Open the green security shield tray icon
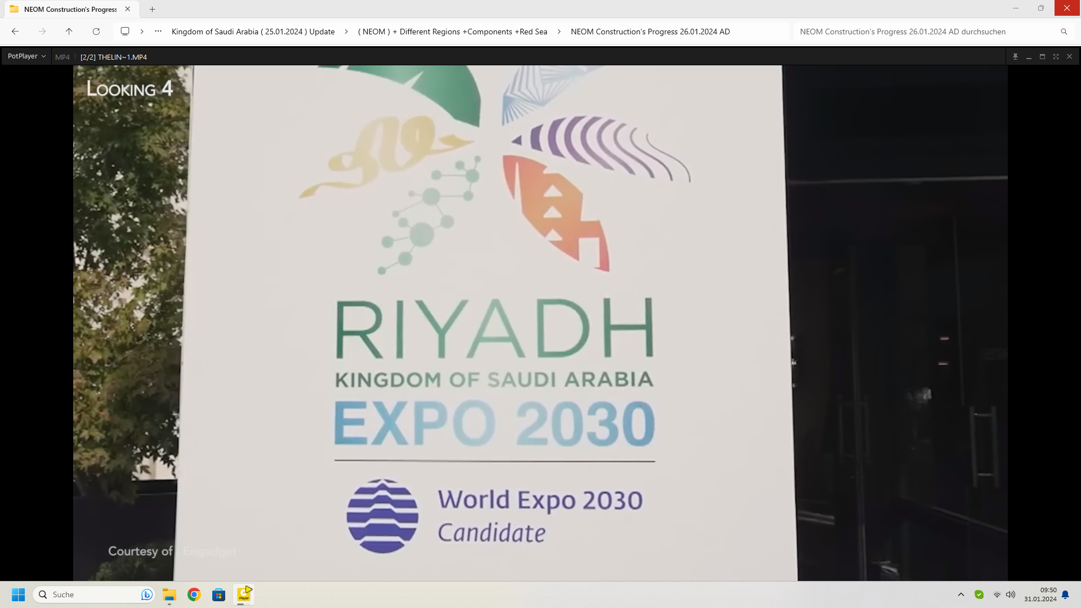This screenshot has width=1081, height=608. [x=979, y=594]
